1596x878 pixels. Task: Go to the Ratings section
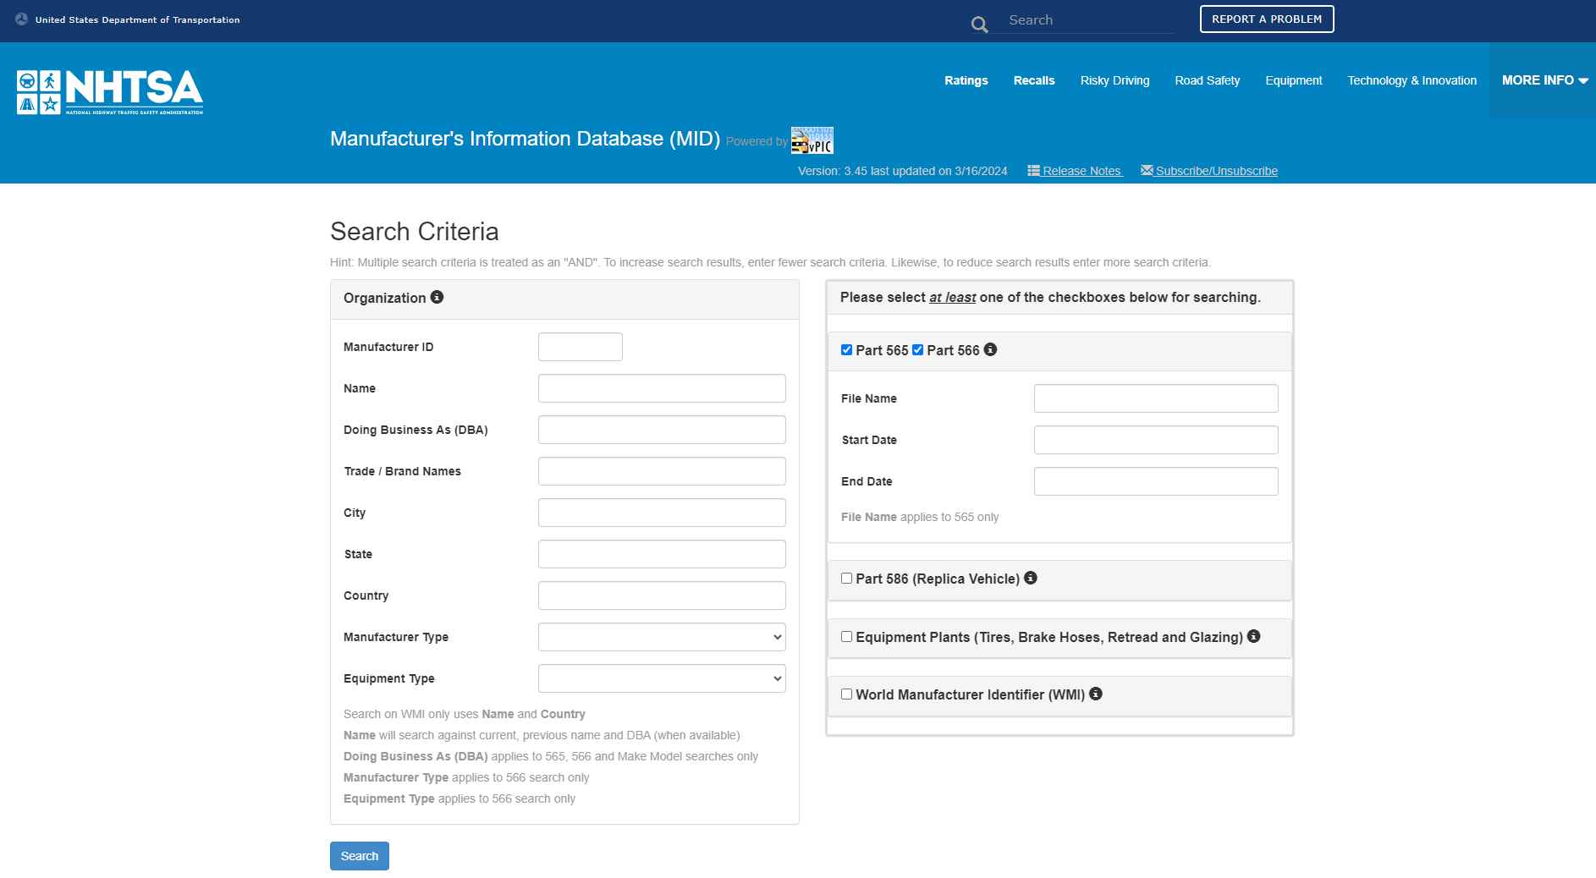[966, 80]
